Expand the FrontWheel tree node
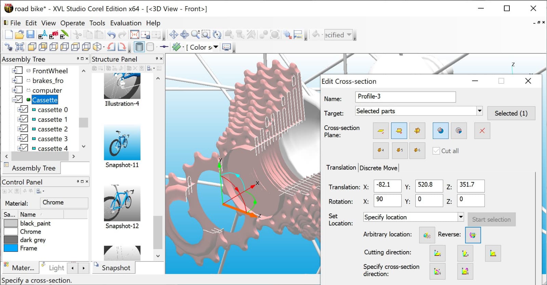The width and height of the screenshot is (547, 285). pos(14,71)
